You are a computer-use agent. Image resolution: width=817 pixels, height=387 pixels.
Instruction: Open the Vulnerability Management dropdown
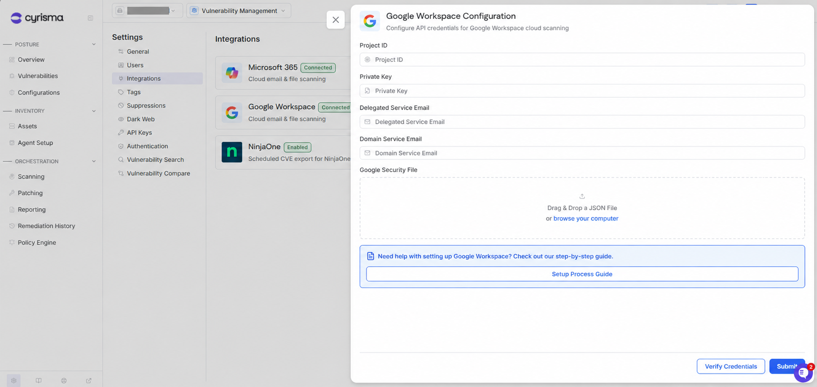point(239,11)
